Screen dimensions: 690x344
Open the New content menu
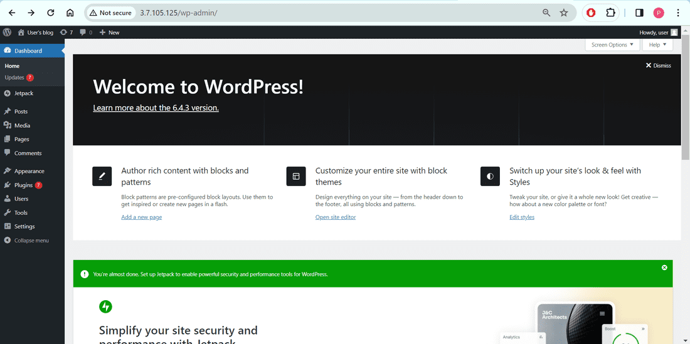click(x=110, y=32)
